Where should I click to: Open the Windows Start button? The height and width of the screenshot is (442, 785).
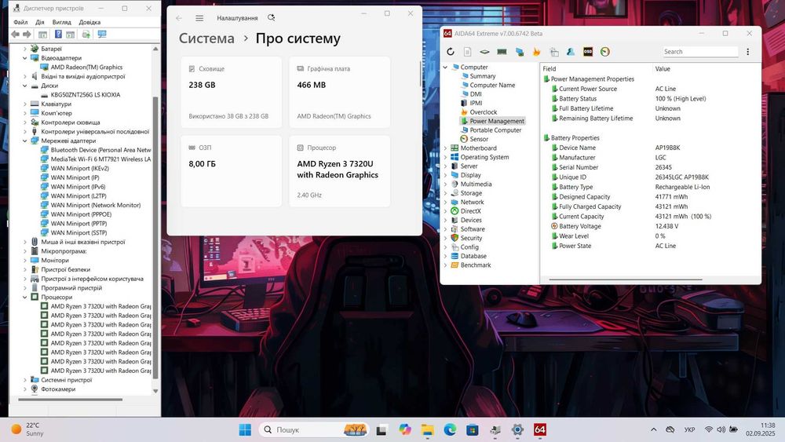[245, 429]
